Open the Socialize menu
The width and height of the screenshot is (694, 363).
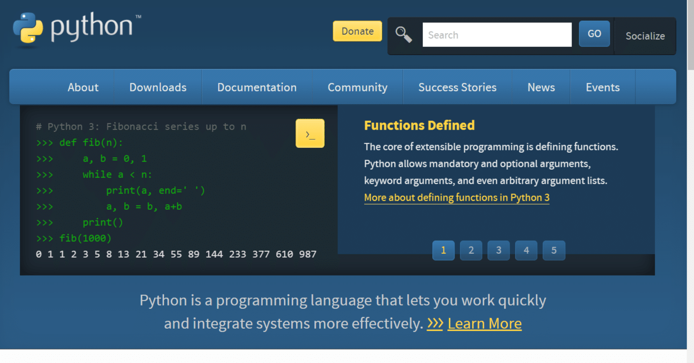pos(645,36)
